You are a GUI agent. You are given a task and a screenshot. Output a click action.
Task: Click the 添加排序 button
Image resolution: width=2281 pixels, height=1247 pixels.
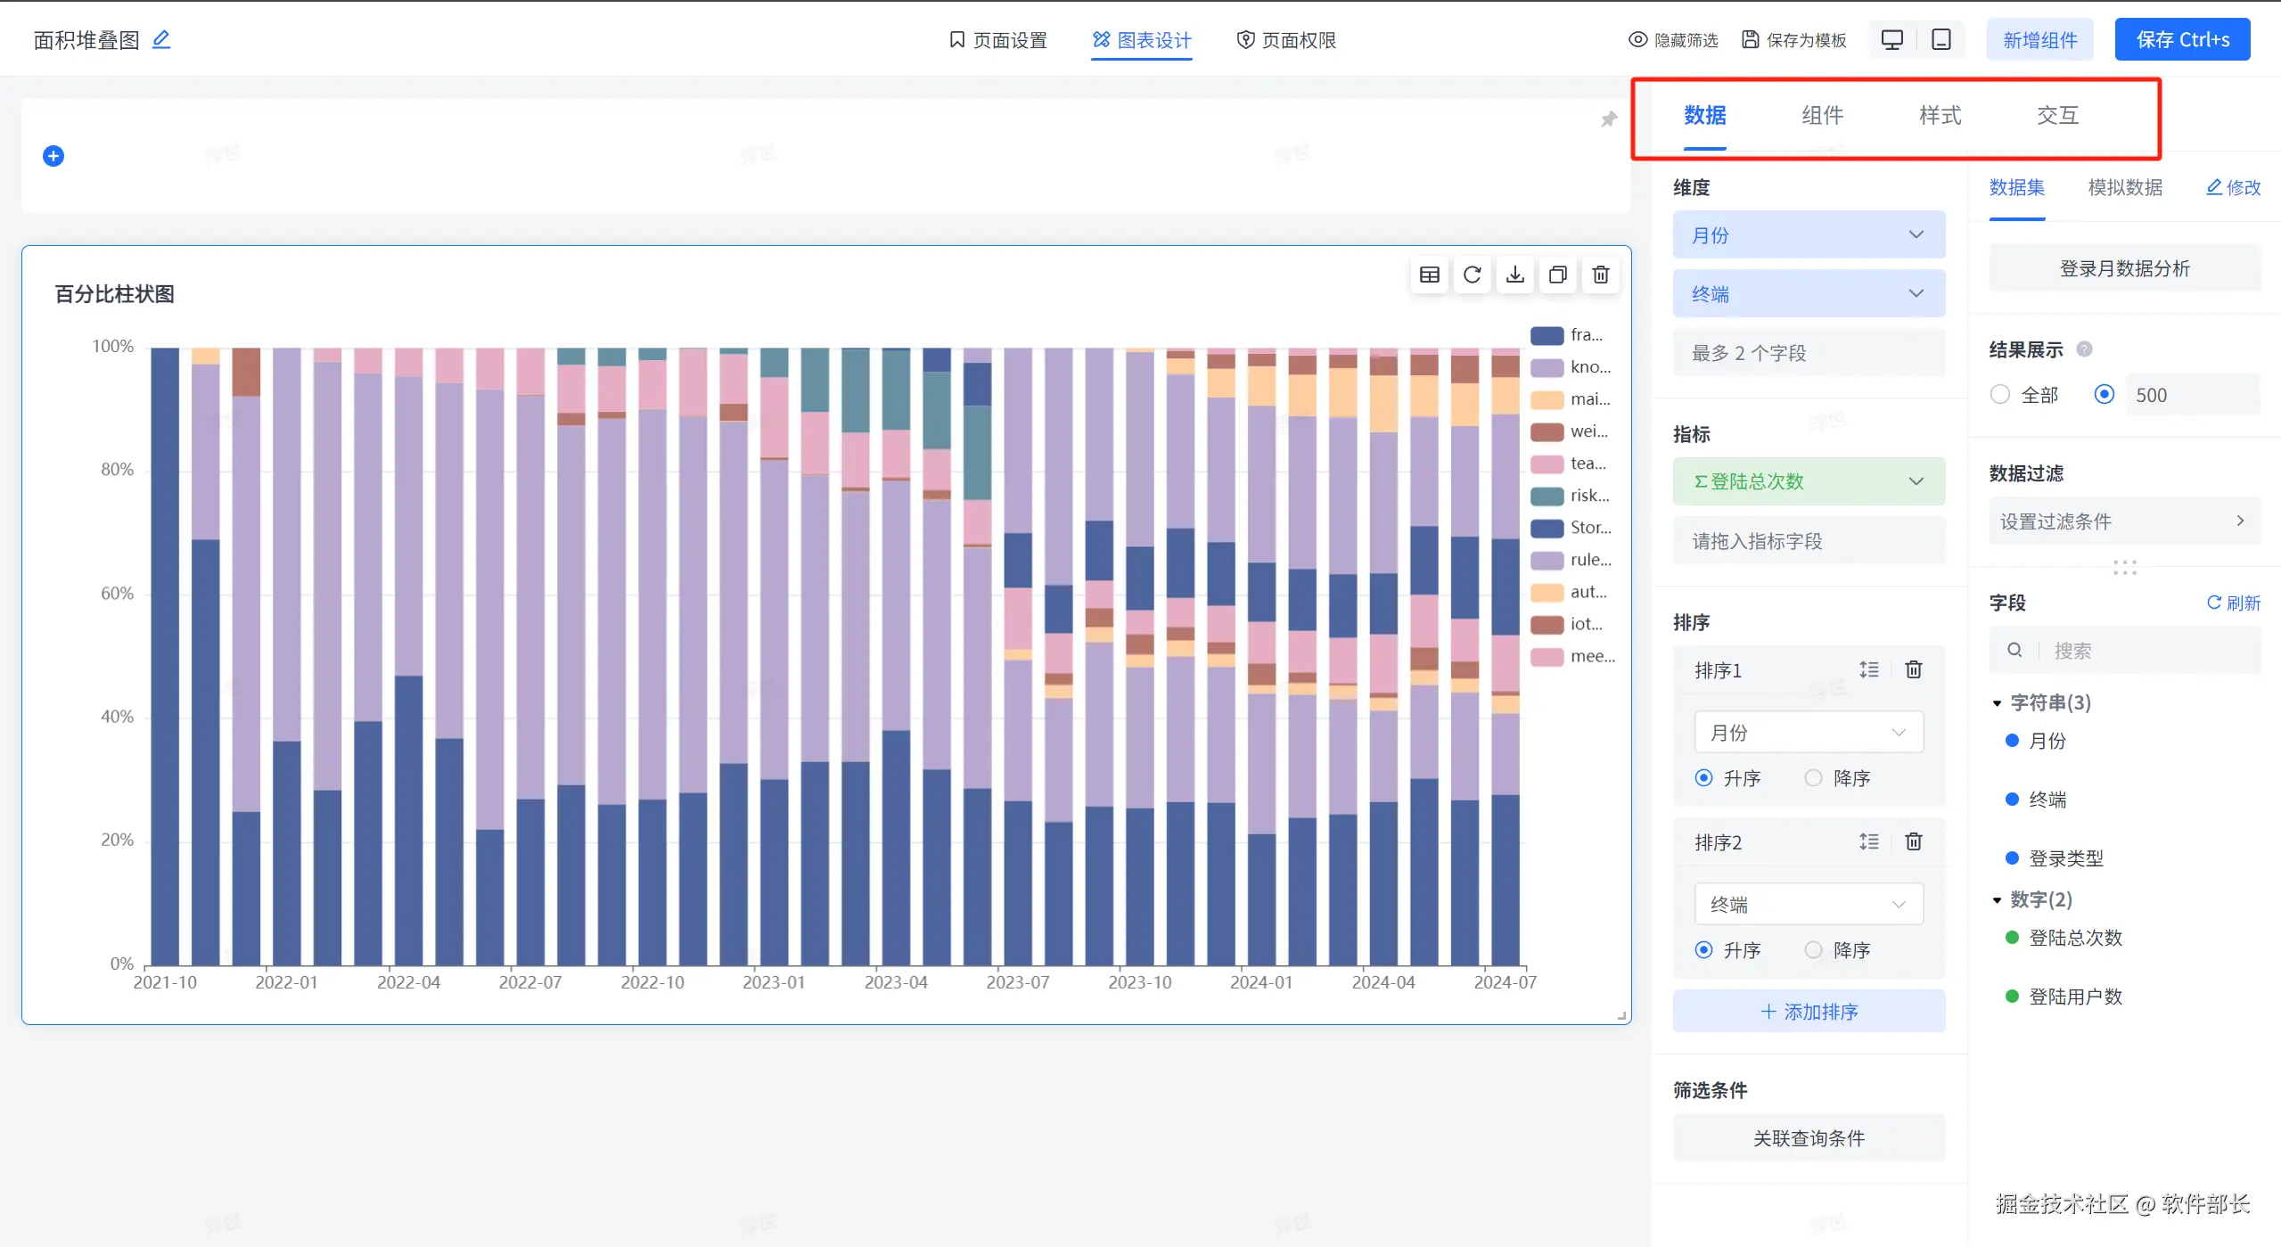[1808, 1012]
